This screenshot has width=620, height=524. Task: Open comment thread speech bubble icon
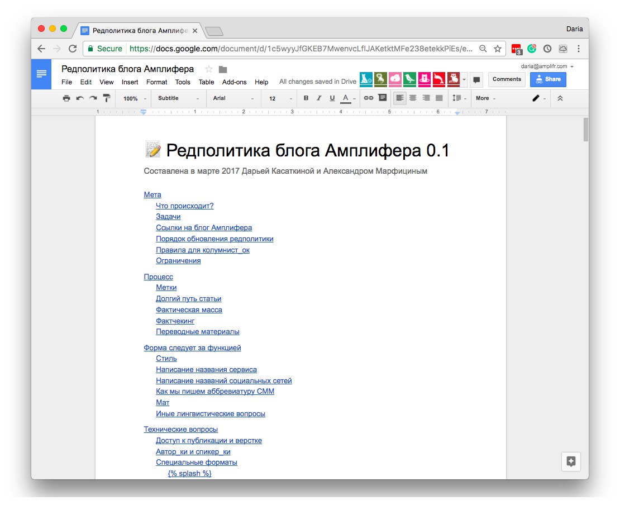pos(477,80)
